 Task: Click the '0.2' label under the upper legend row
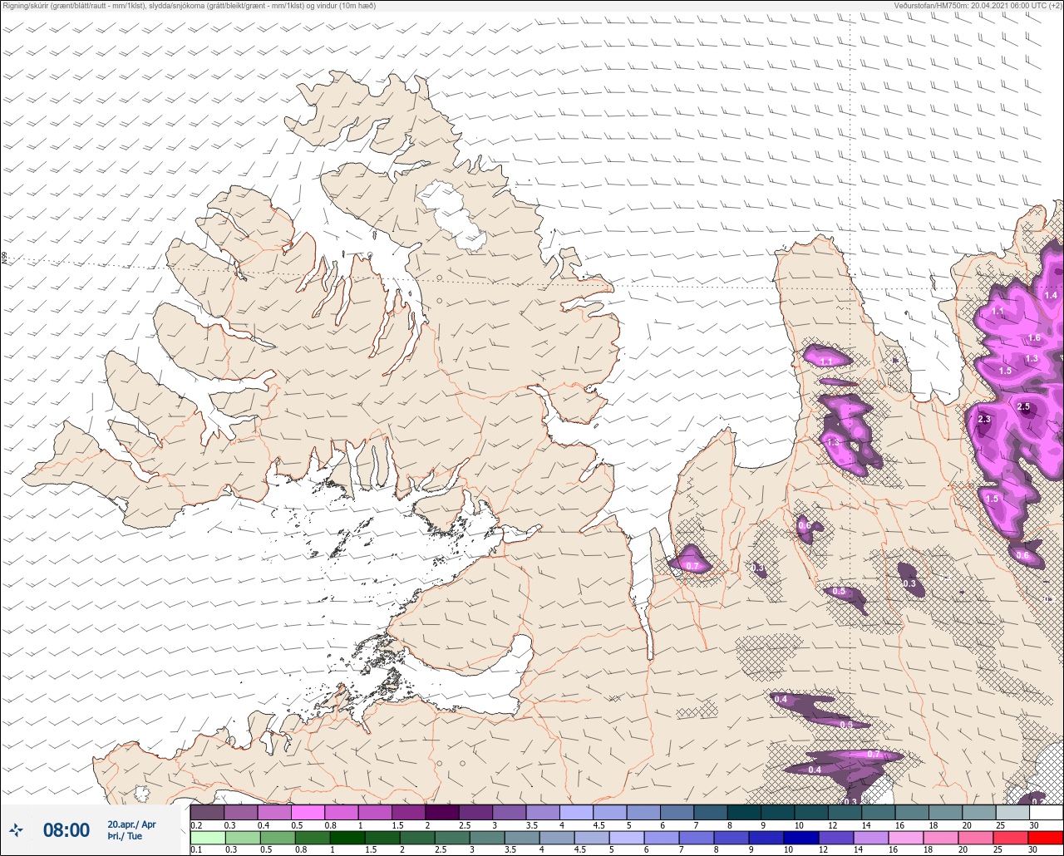click(x=196, y=824)
